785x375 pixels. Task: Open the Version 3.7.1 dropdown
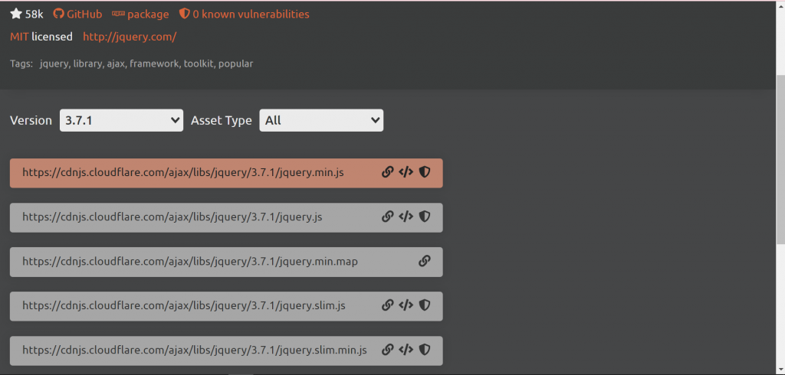121,120
